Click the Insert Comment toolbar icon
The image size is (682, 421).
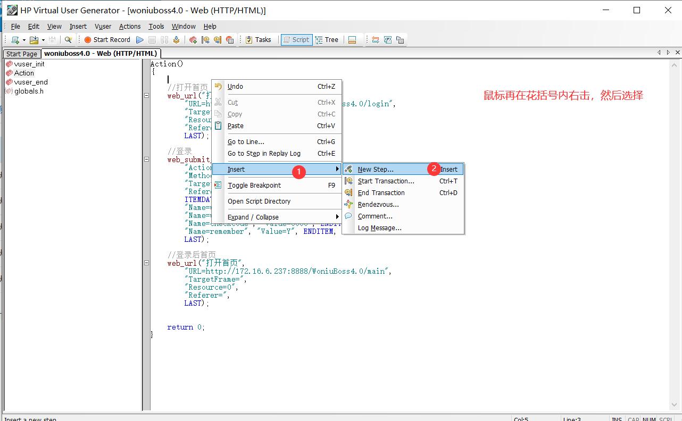230,40
